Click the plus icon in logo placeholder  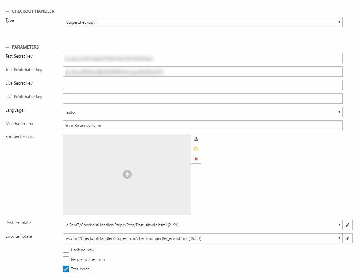pos(127,174)
